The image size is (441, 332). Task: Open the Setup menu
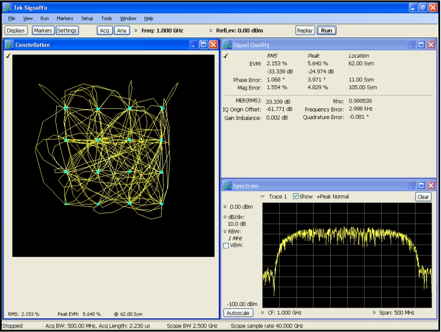click(x=87, y=18)
